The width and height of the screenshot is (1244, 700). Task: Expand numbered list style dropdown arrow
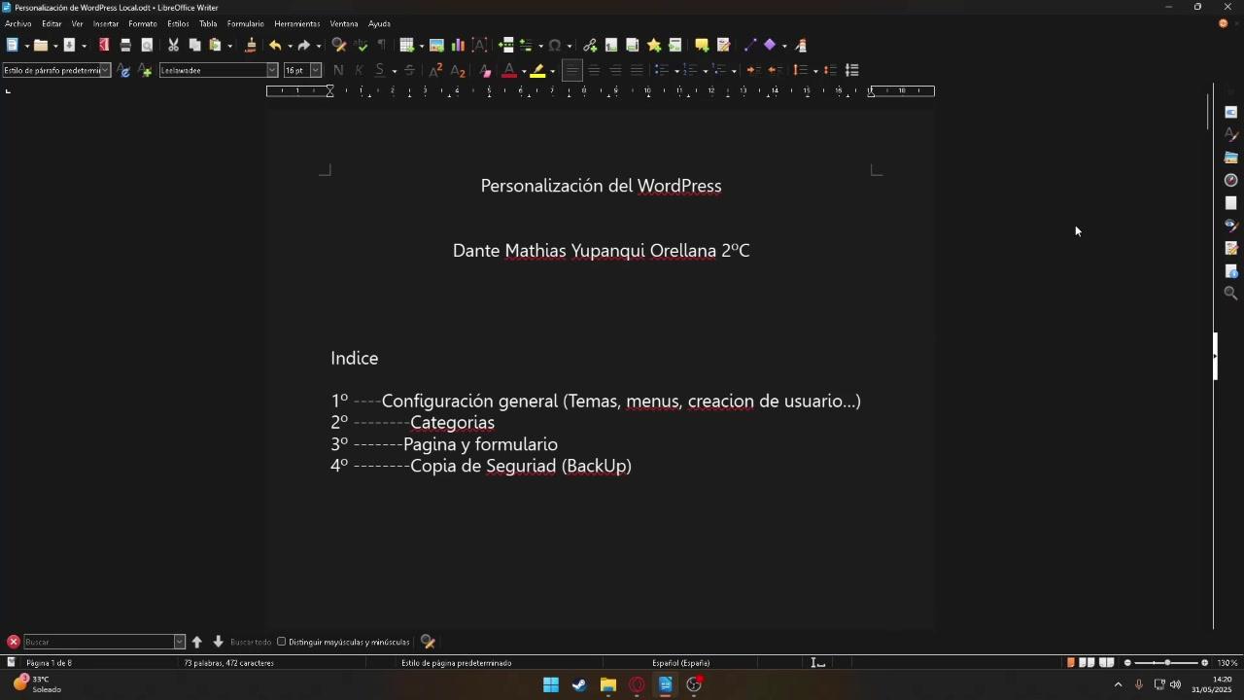pyautogui.click(x=706, y=71)
